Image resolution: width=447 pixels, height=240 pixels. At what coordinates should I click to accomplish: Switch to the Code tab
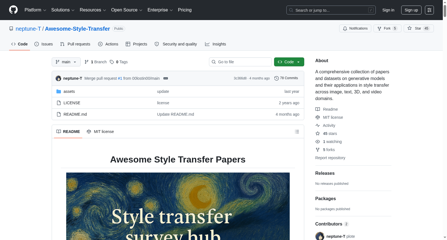coord(20,44)
